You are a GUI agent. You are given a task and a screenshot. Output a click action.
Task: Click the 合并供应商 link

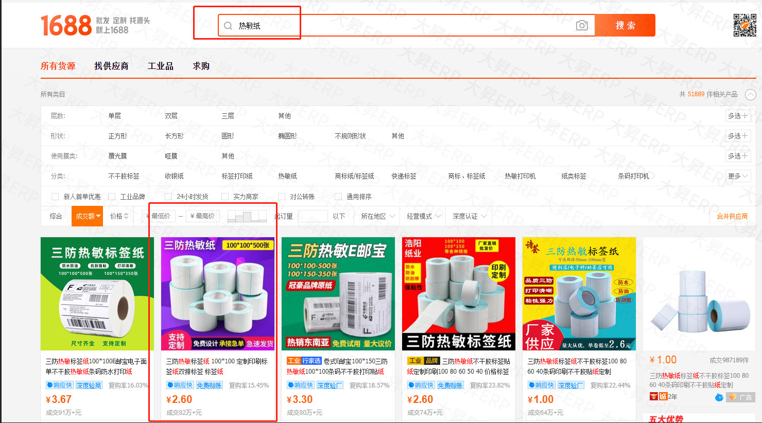pyautogui.click(x=732, y=216)
